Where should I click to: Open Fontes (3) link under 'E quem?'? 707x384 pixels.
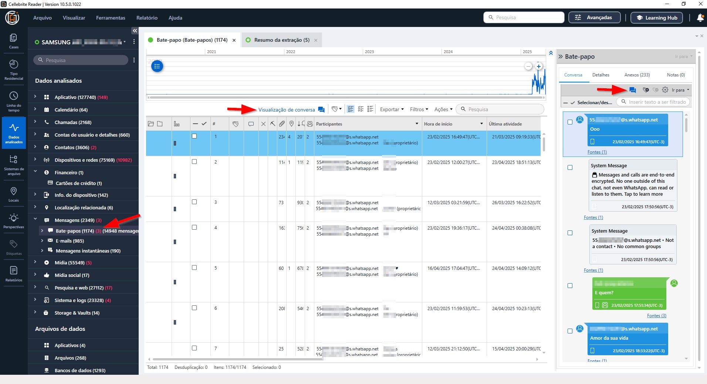(656, 316)
